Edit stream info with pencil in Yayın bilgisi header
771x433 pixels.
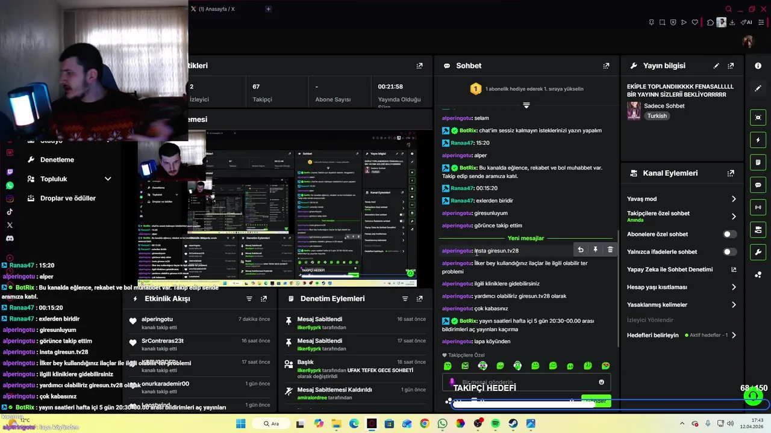point(716,66)
